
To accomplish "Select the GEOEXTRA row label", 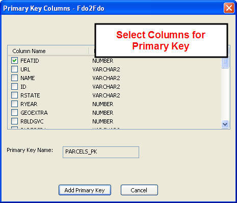I will (34, 113).
